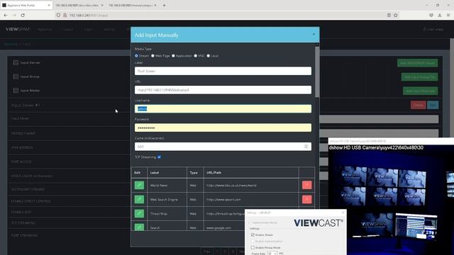Image resolution: width=454 pixels, height=255 pixels.
Task: Bookmark this page with the star icon
Action: 396,15
